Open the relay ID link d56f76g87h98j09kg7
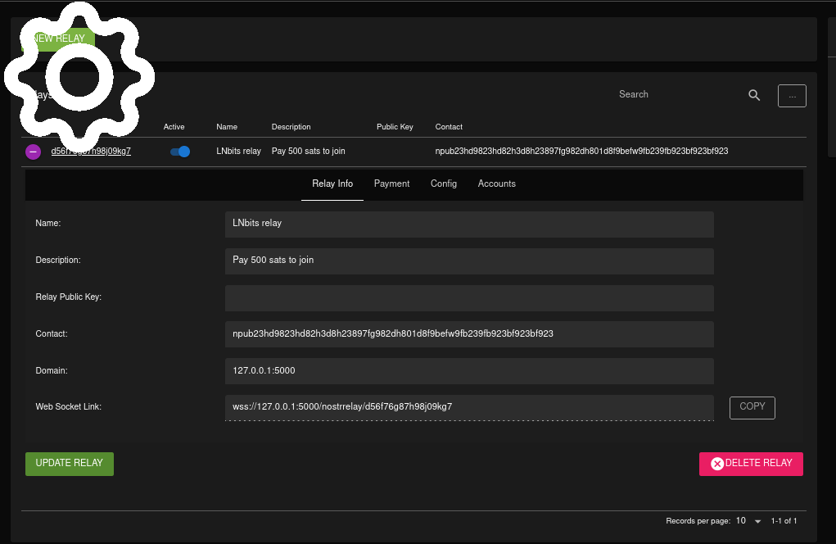836x544 pixels. click(91, 152)
